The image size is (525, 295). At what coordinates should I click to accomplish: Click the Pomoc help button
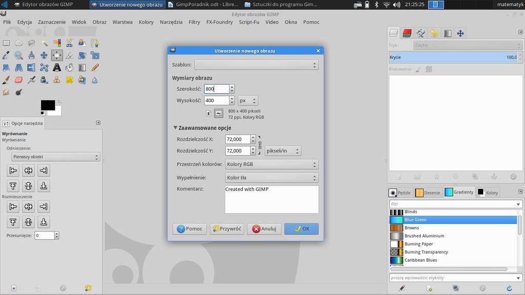[x=190, y=229]
